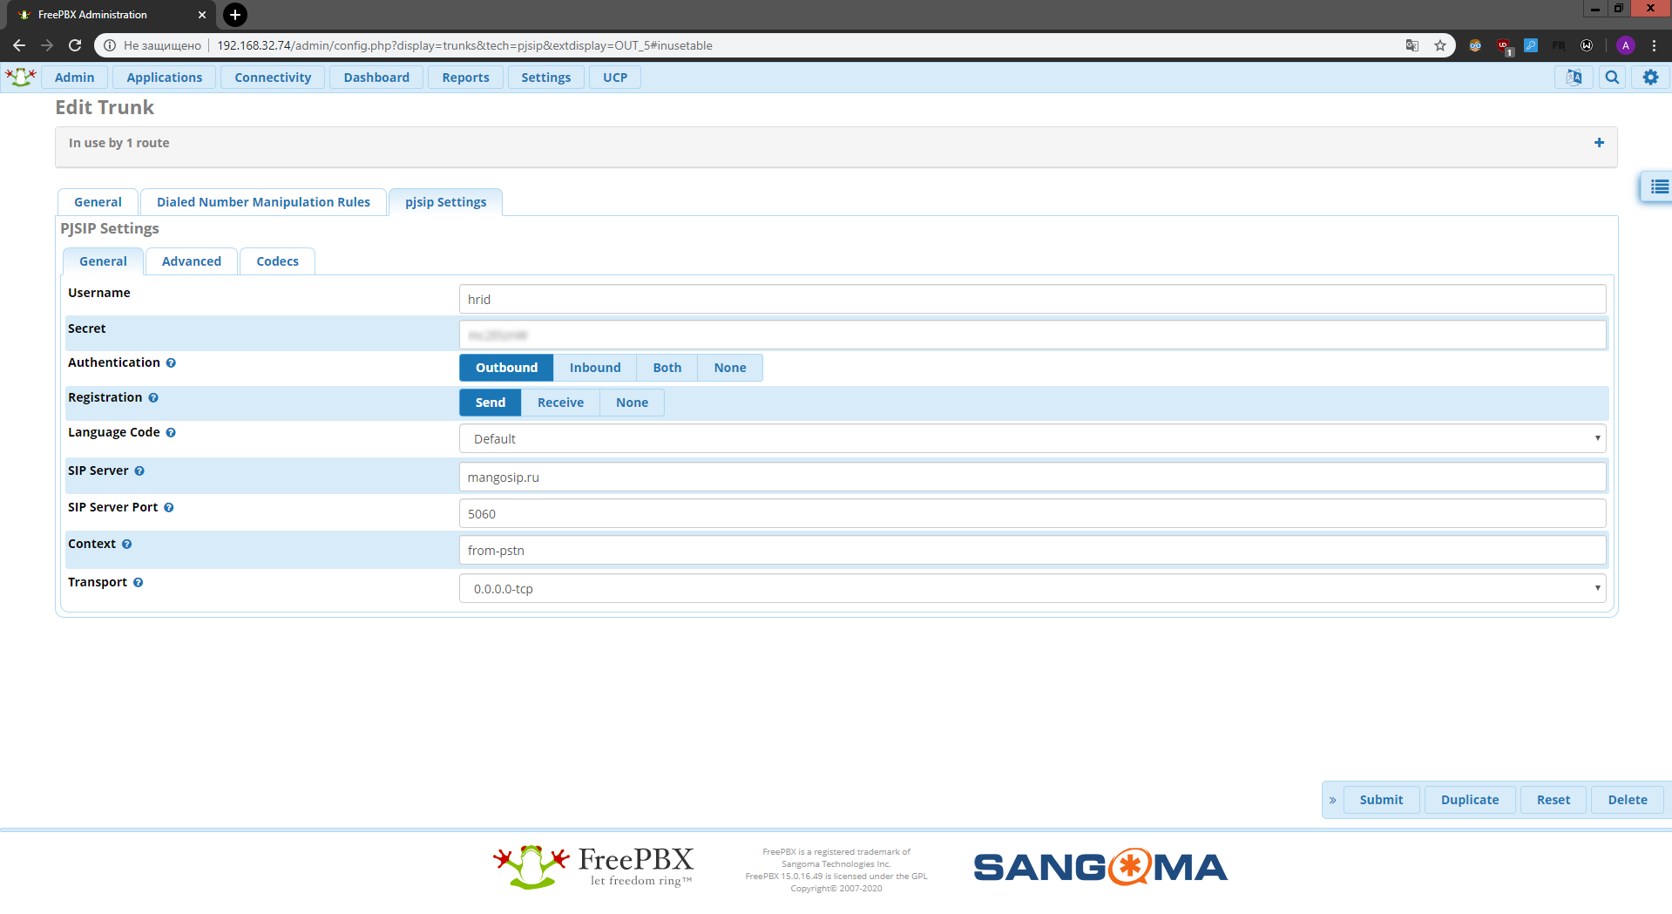Click the red uBlock extension icon
Viewport: 1672px width, 914px height.
(1503, 45)
